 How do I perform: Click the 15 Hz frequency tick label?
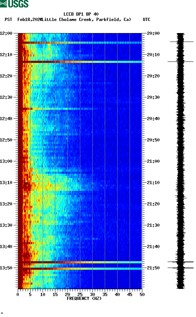[55, 295]
